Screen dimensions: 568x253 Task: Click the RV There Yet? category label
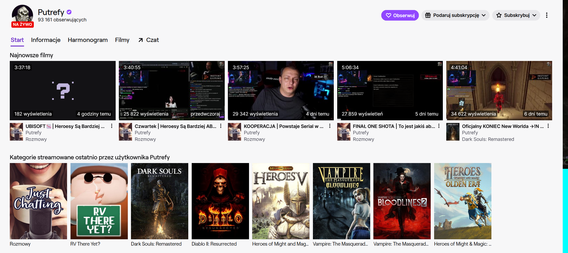point(85,244)
